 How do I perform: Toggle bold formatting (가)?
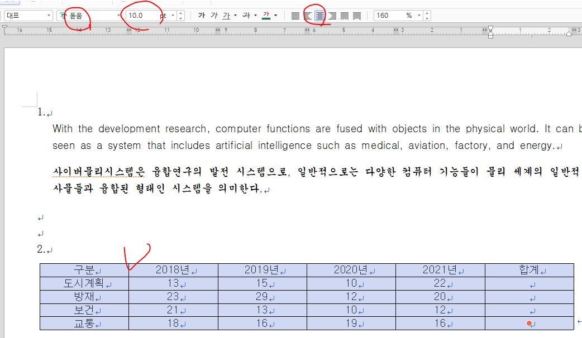tap(202, 16)
